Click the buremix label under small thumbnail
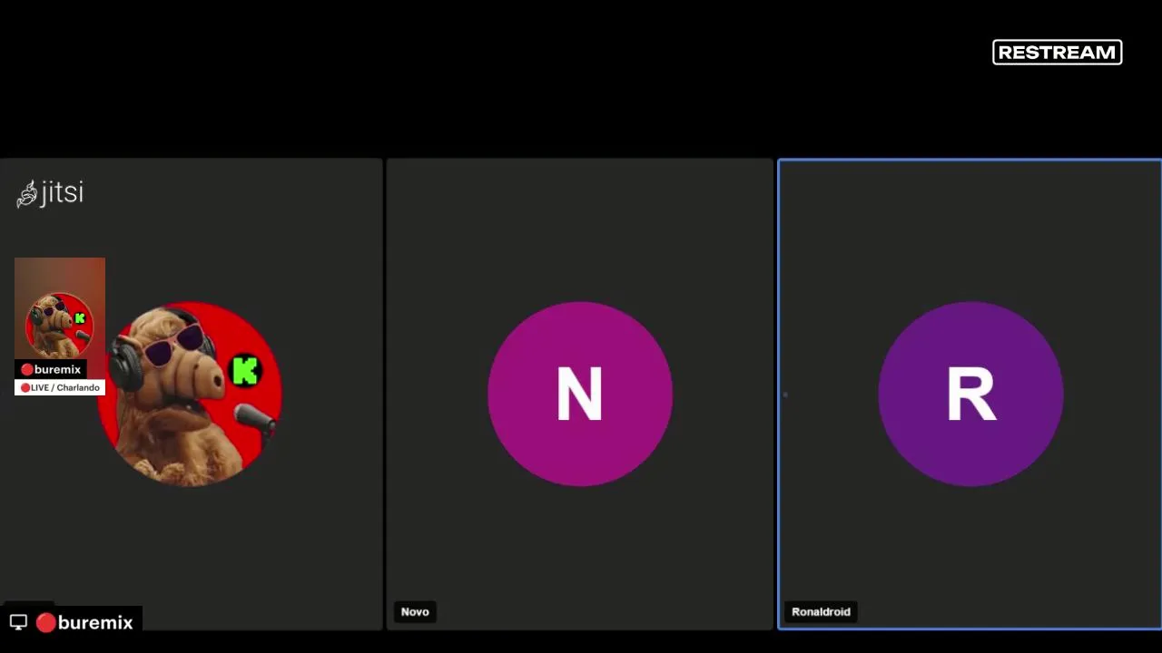This screenshot has width=1162, height=653. pyautogui.click(x=51, y=369)
